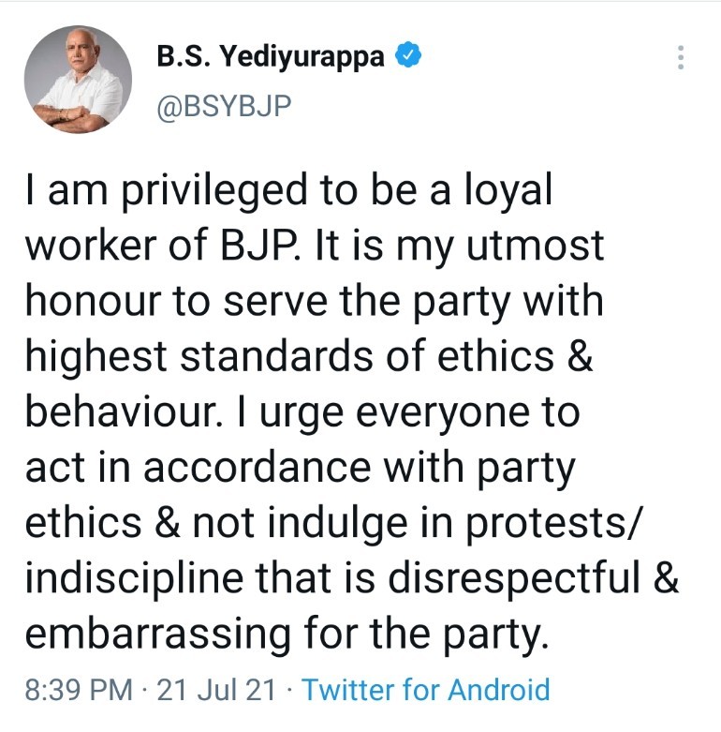Viewport: 721px width, 732px height.
Task: Open the three-dot more options menu
Action: click(681, 58)
